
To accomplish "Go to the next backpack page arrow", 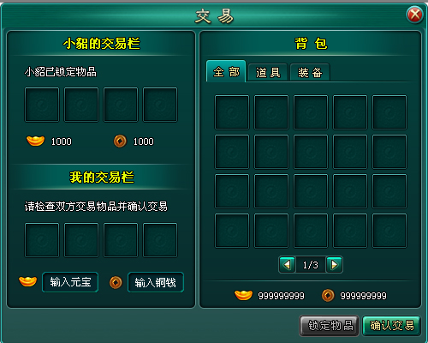I will click(x=334, y=265).
